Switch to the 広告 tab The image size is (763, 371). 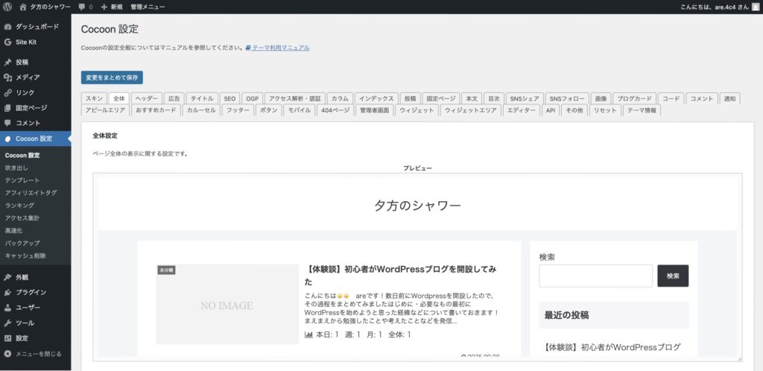coord(174,98)
